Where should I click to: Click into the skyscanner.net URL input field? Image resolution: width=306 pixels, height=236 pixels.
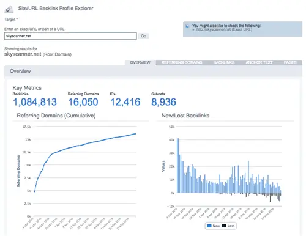70,36
